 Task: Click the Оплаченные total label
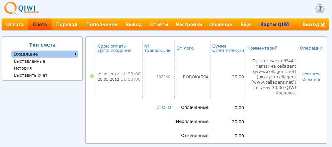pyautogui.click(x=195, y=107)
